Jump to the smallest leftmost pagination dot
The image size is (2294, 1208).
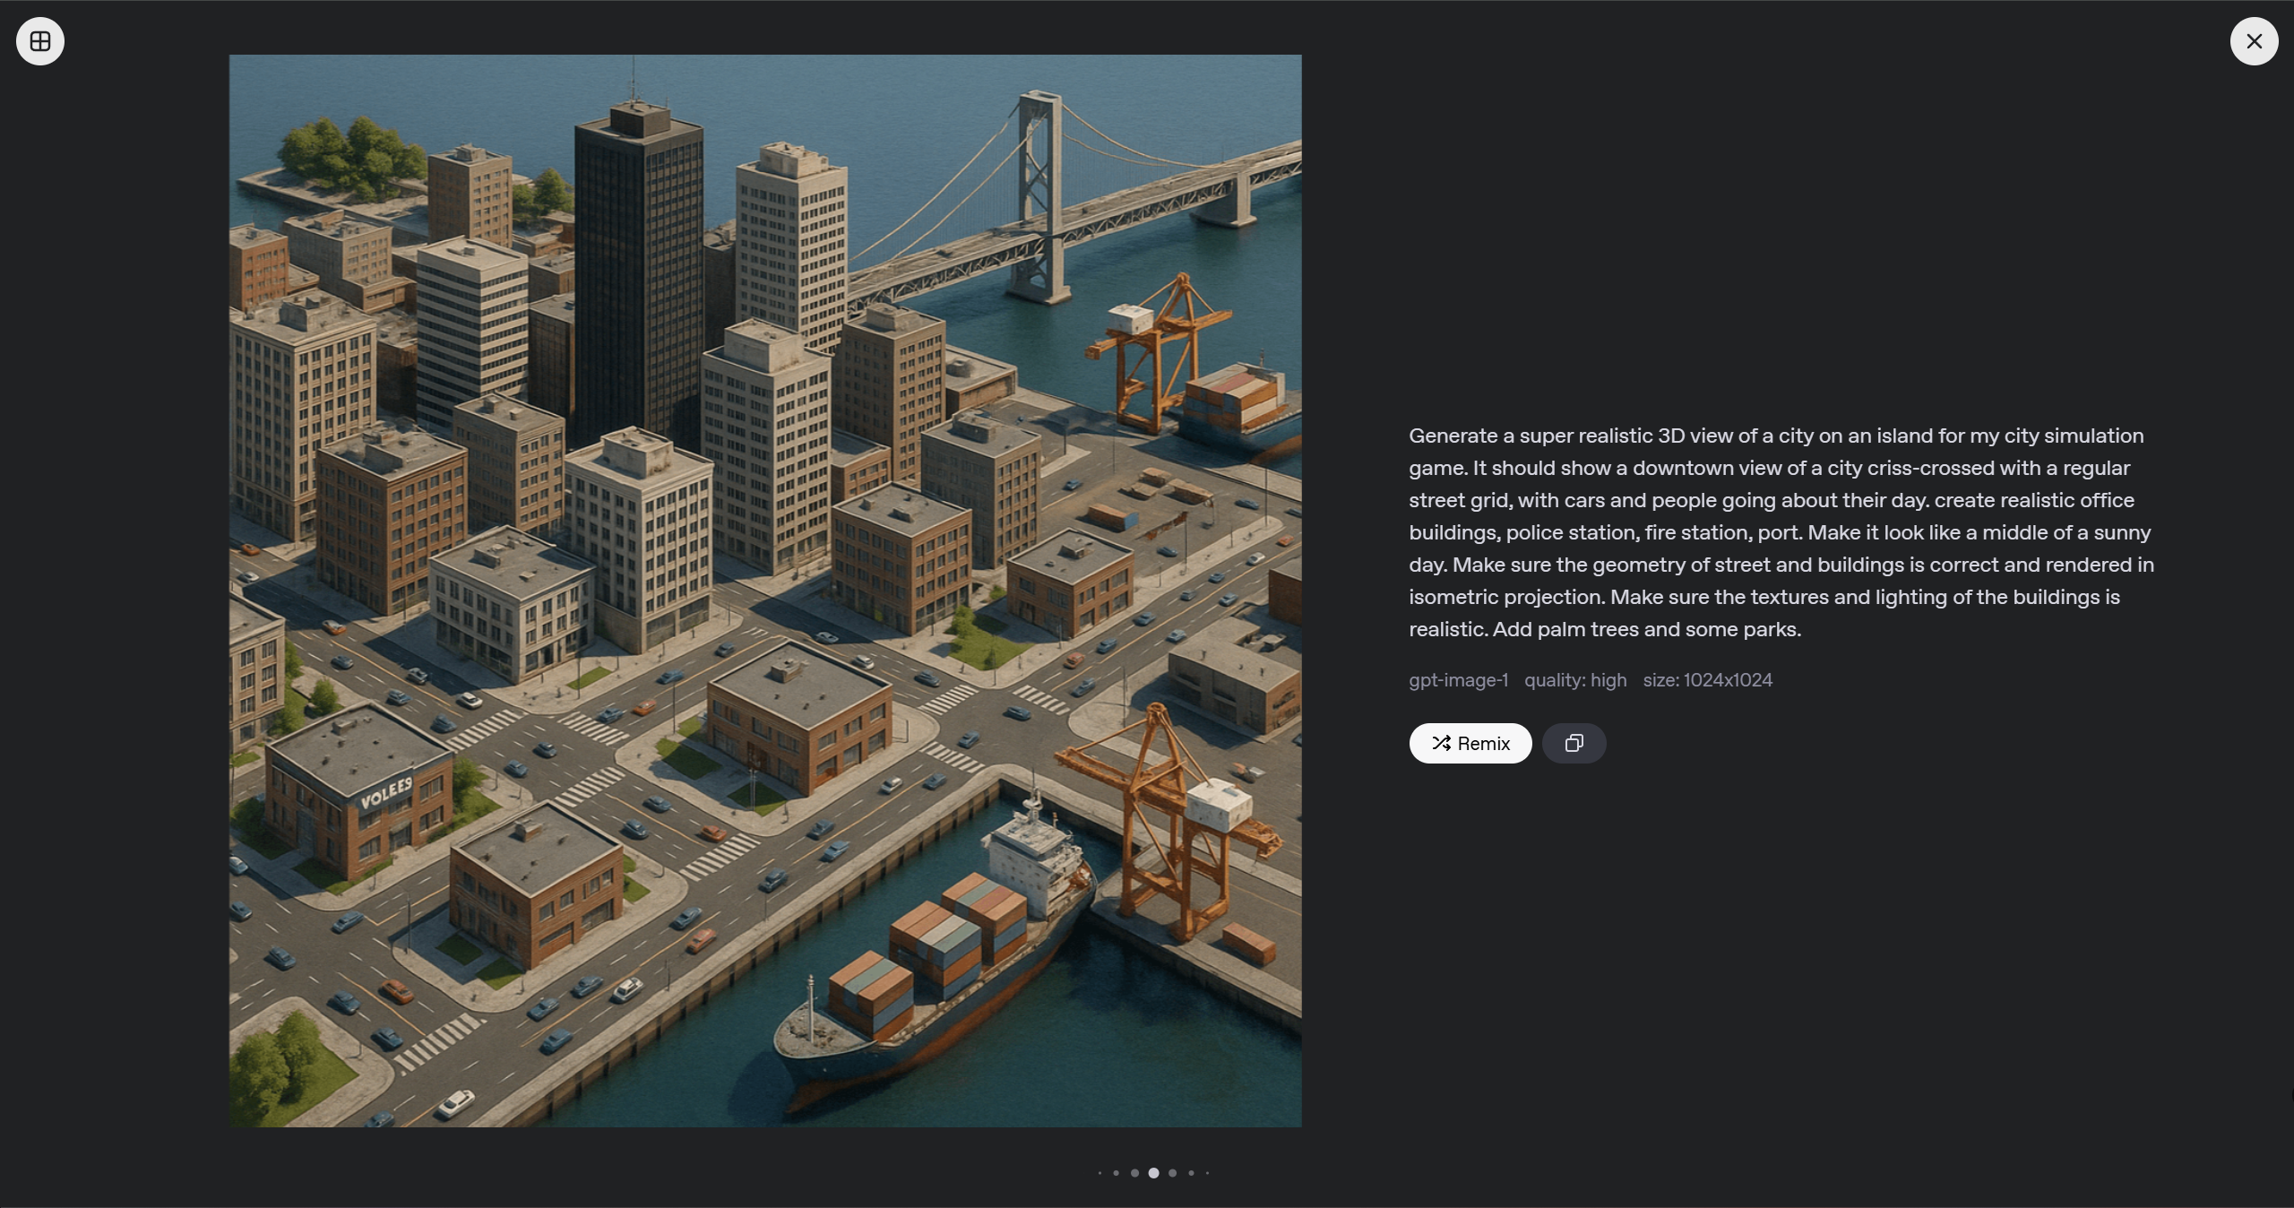tap(1100, 1173)
